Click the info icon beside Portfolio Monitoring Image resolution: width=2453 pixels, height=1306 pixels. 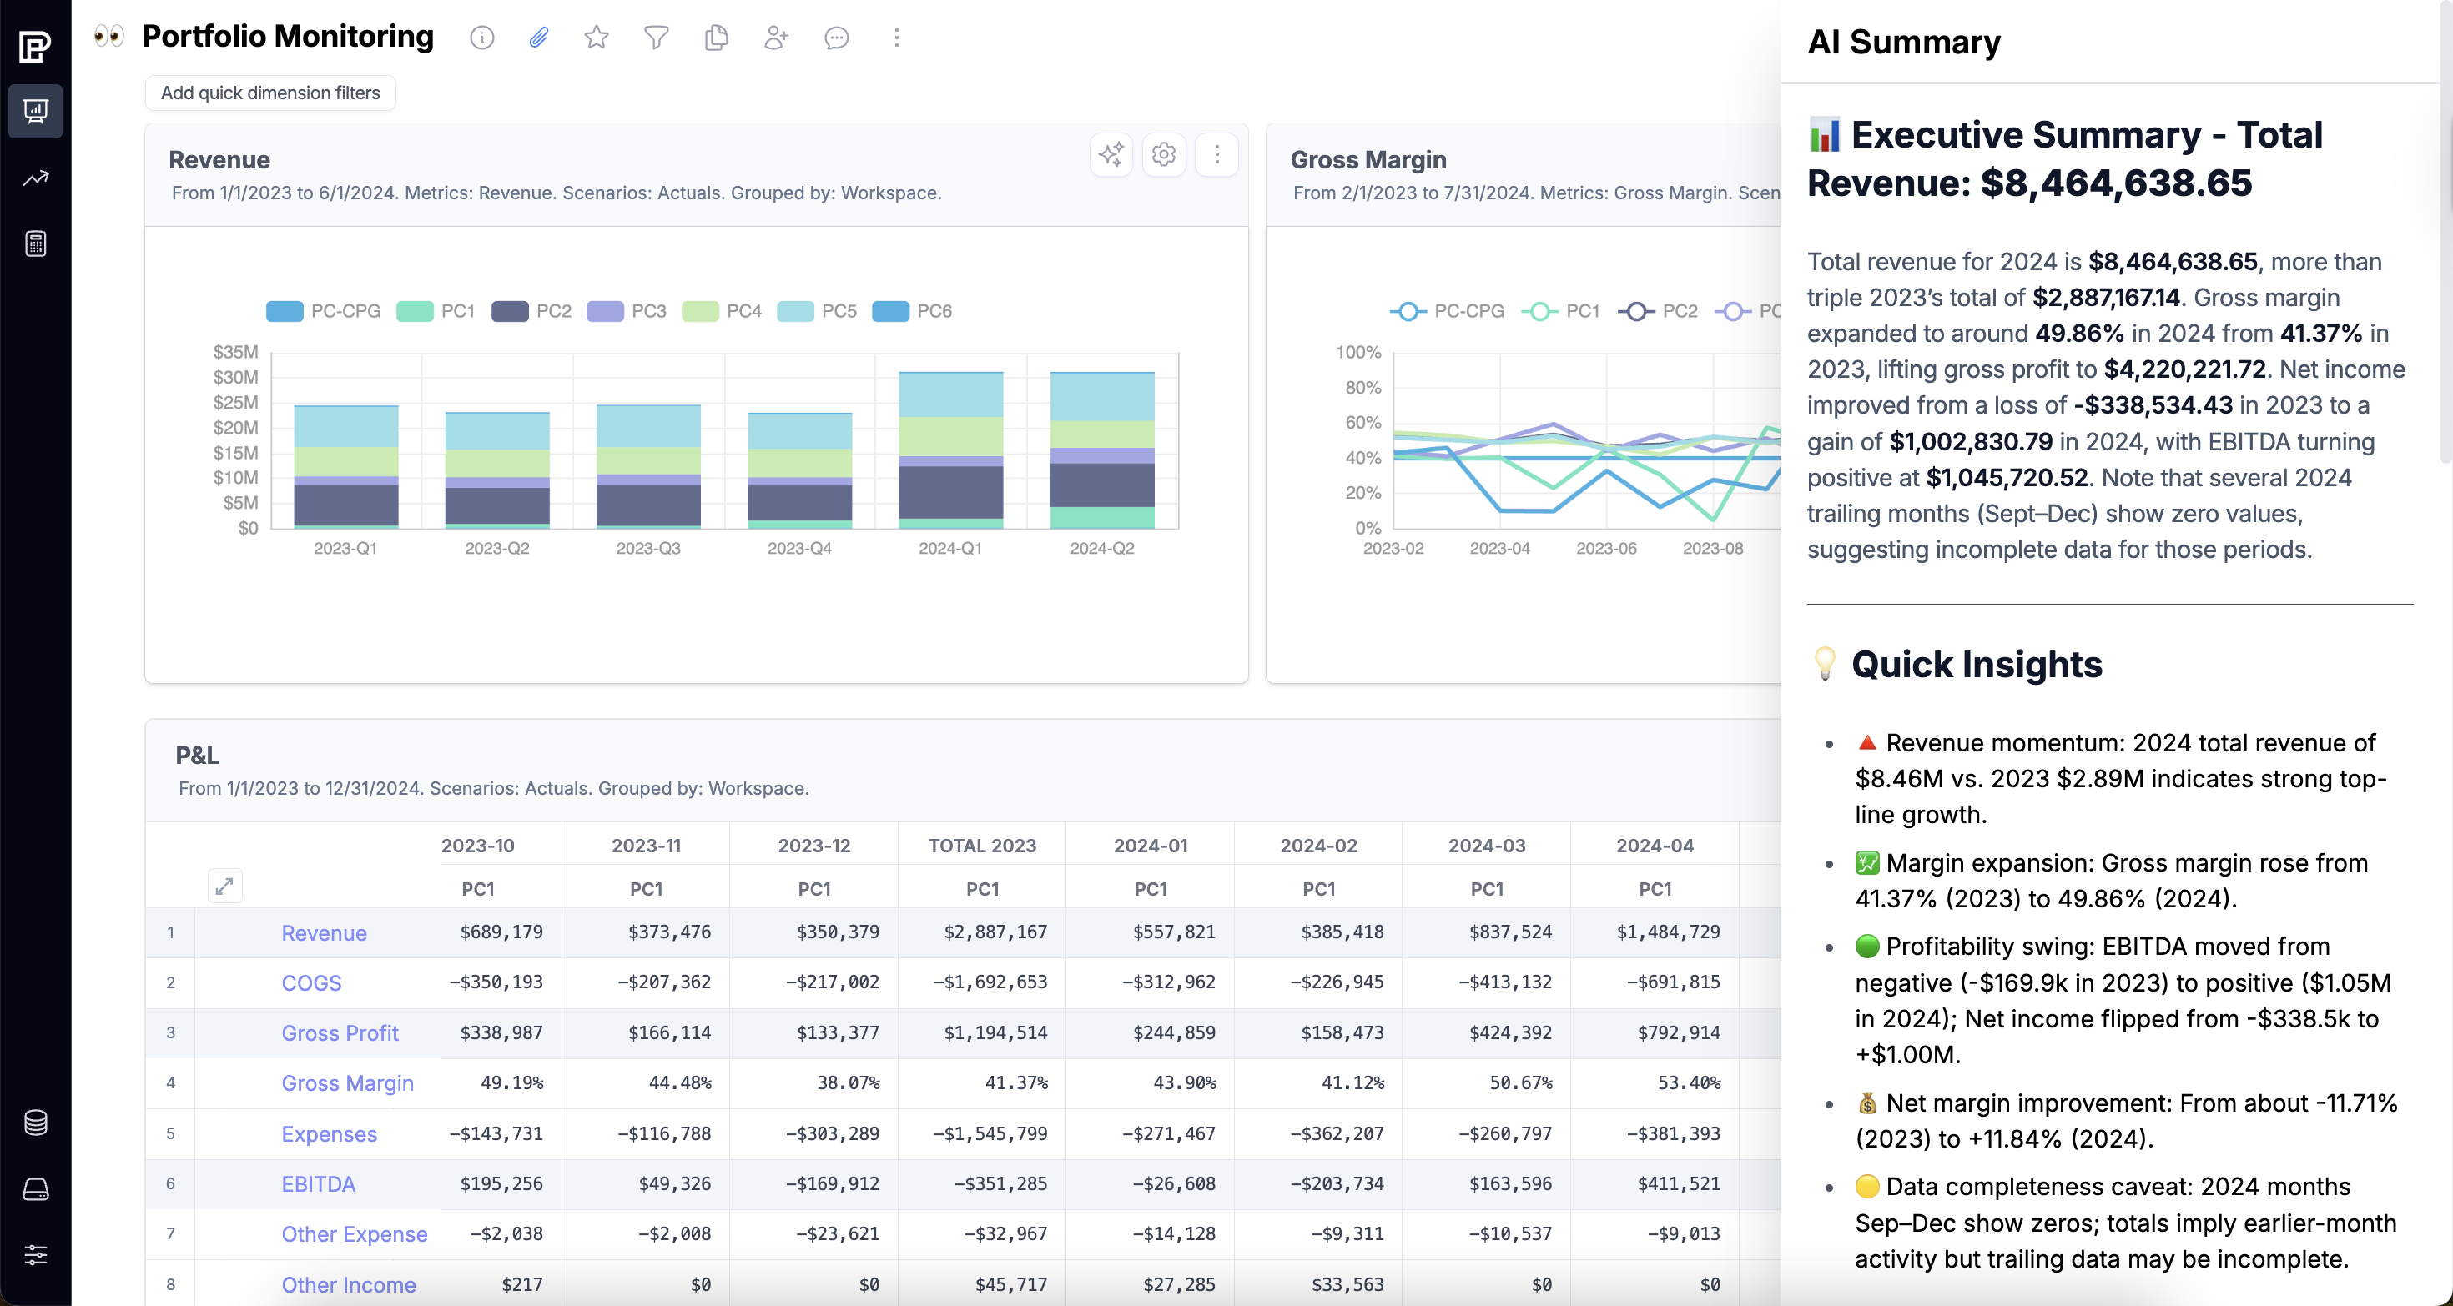click(x=482, y=38)
